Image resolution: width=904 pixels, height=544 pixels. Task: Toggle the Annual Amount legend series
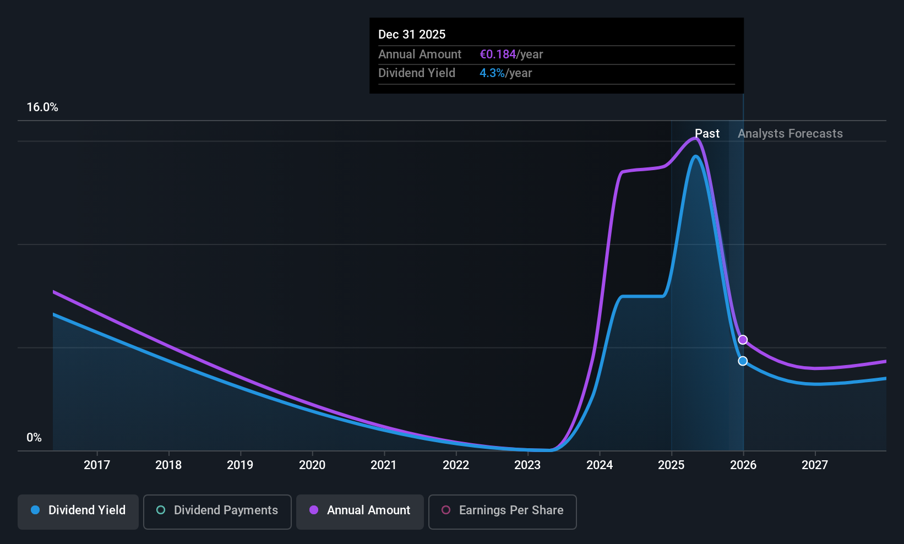click(x=360, y=512)
